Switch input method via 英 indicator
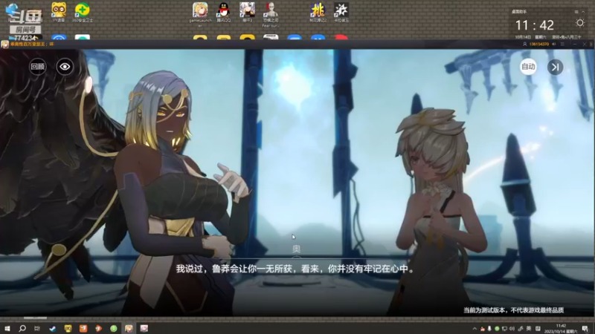This screenshot has width=595, height=334. [x=529, y=329]
